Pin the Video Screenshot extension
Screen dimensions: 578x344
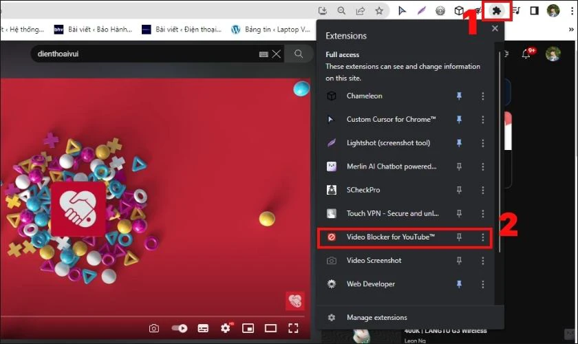point(460,261)
